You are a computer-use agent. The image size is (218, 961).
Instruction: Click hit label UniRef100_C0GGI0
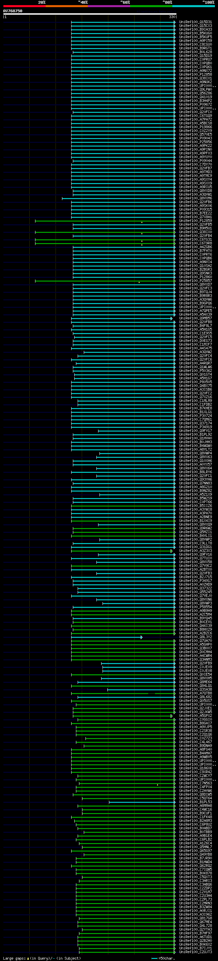[x=196, y=720]
